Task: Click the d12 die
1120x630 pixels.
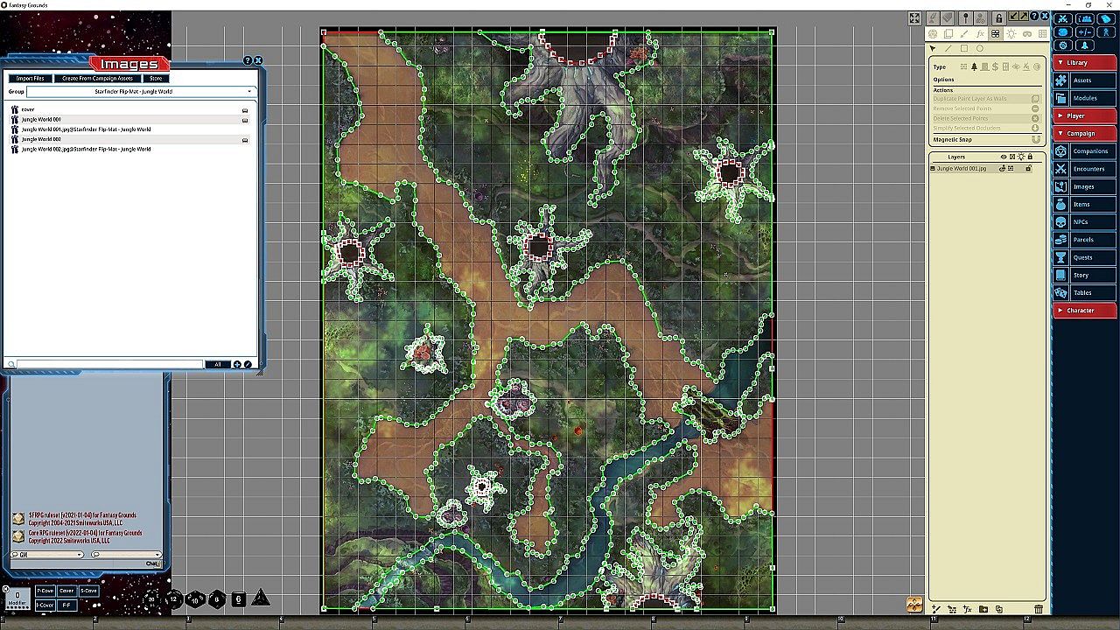Action: (174, 599)
